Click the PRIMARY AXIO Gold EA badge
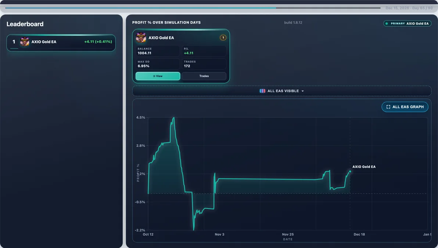The image size is (438, 248). click(407, 23)
